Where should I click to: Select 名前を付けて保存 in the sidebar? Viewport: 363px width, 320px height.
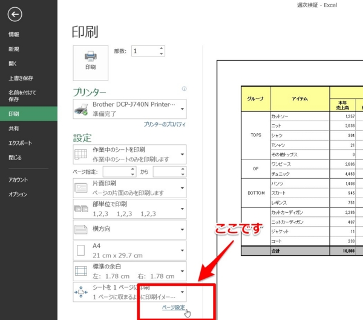click(x=28, y=96)
